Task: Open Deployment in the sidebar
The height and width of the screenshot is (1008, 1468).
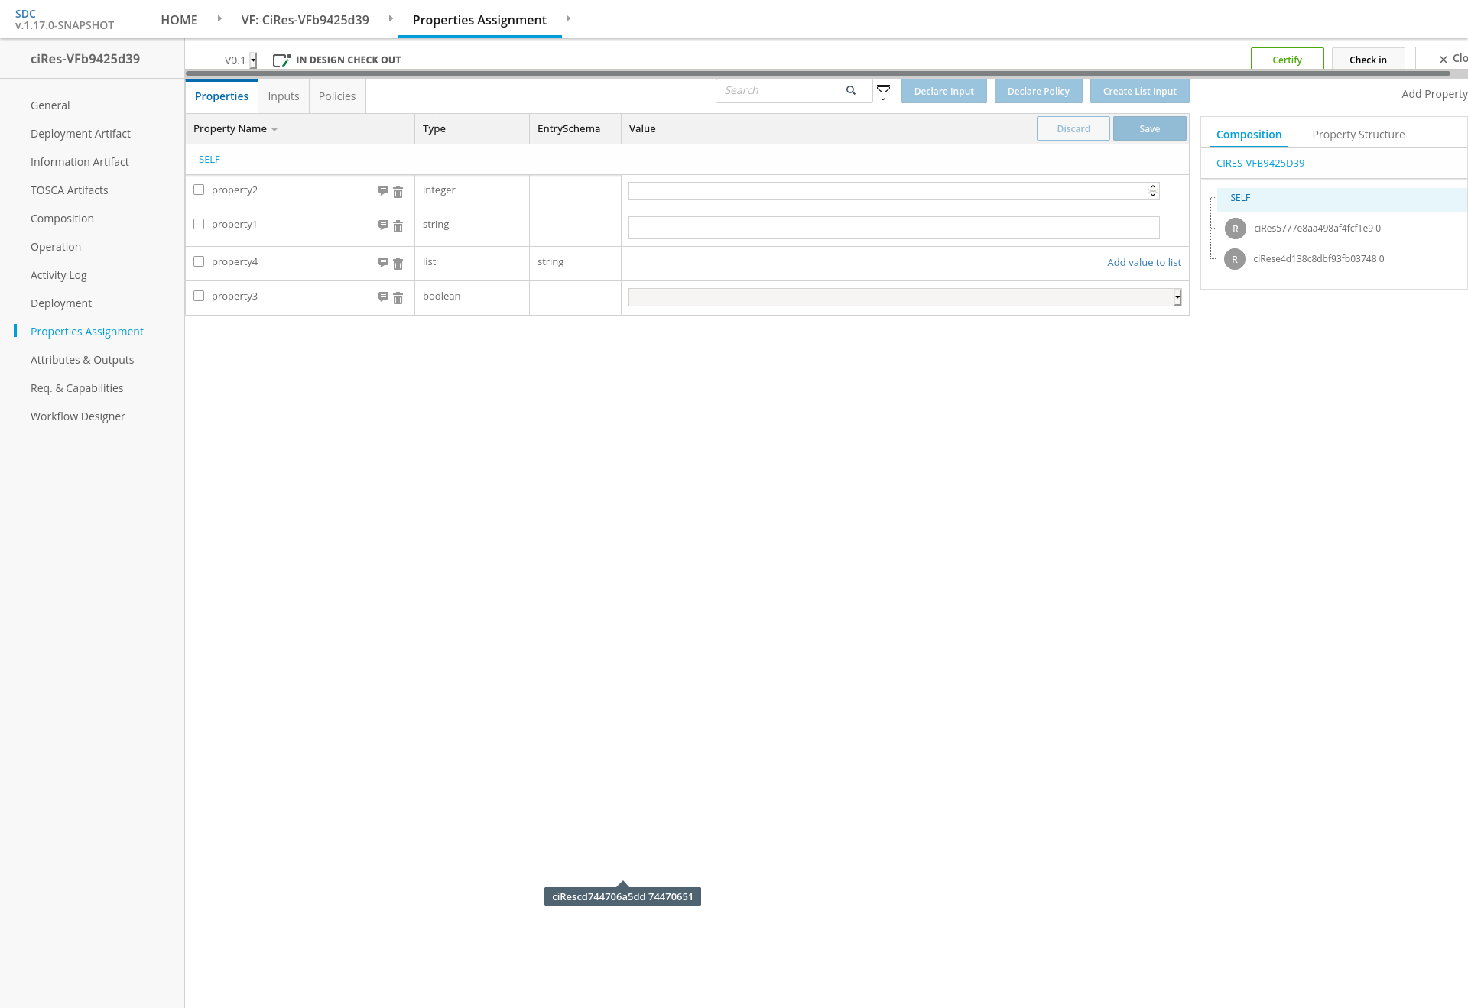Action: 61,303
